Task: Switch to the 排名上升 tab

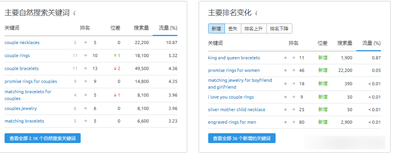Action: tap(253, 29)
